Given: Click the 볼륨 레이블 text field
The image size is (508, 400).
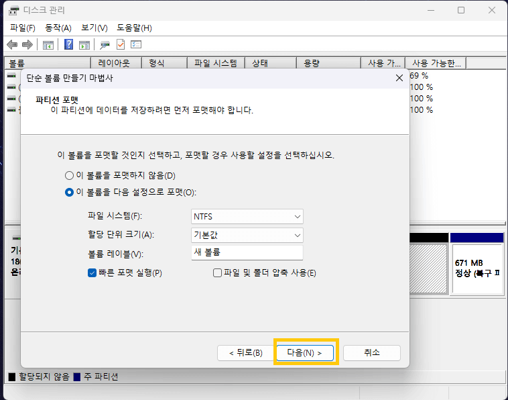Looking at the screenshot, I should (247, 252).
